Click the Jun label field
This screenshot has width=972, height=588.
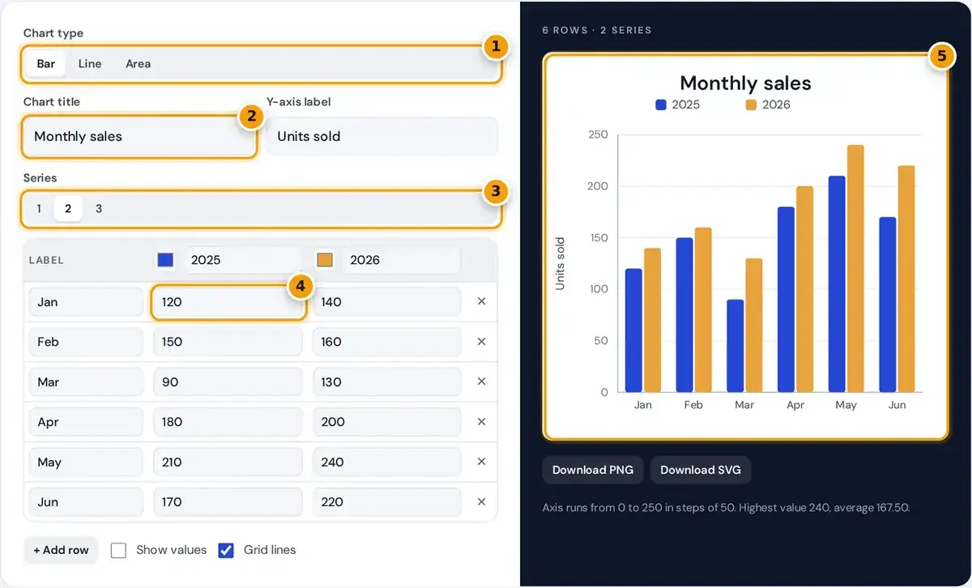tap(86, 502)
